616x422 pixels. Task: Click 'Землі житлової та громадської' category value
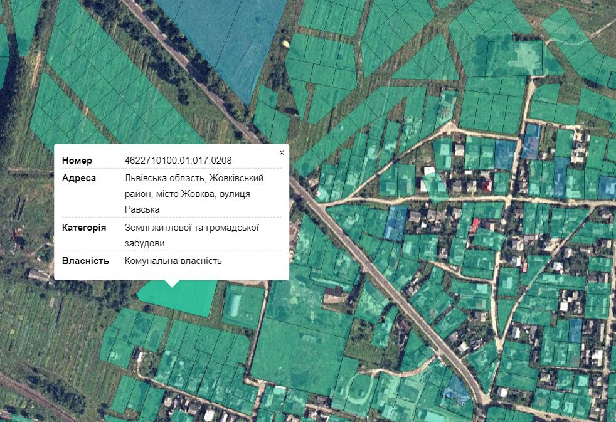click(x=192, y=228)
